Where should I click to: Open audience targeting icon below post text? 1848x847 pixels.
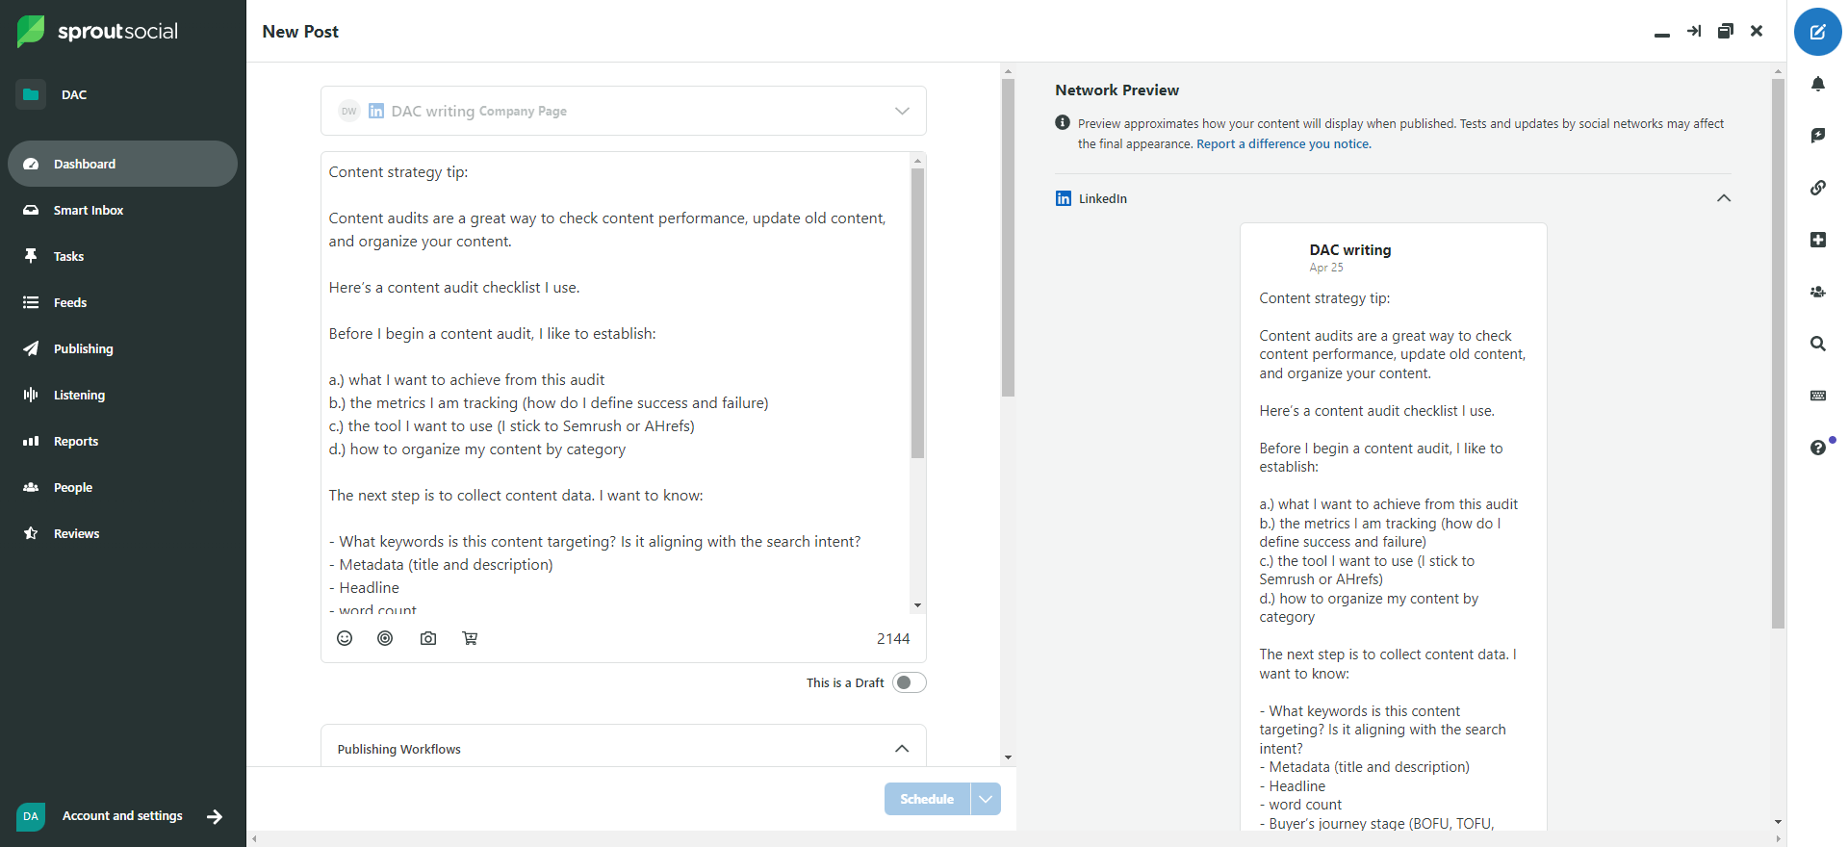385,638
